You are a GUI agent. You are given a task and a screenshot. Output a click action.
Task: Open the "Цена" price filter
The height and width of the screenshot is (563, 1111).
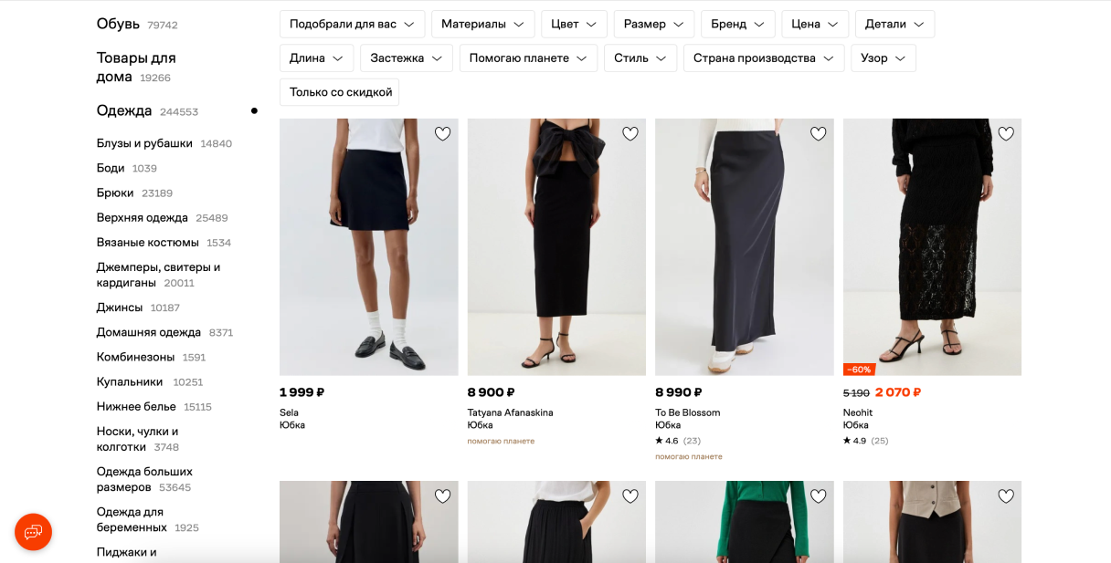[x=814, y=24]
